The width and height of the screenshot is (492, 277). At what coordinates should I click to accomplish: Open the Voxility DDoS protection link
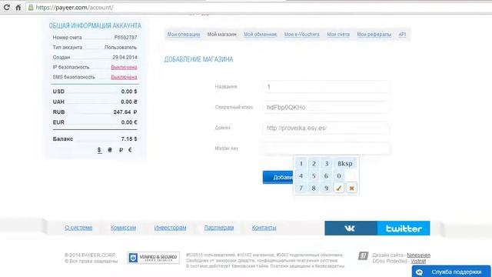coord(418,262)
